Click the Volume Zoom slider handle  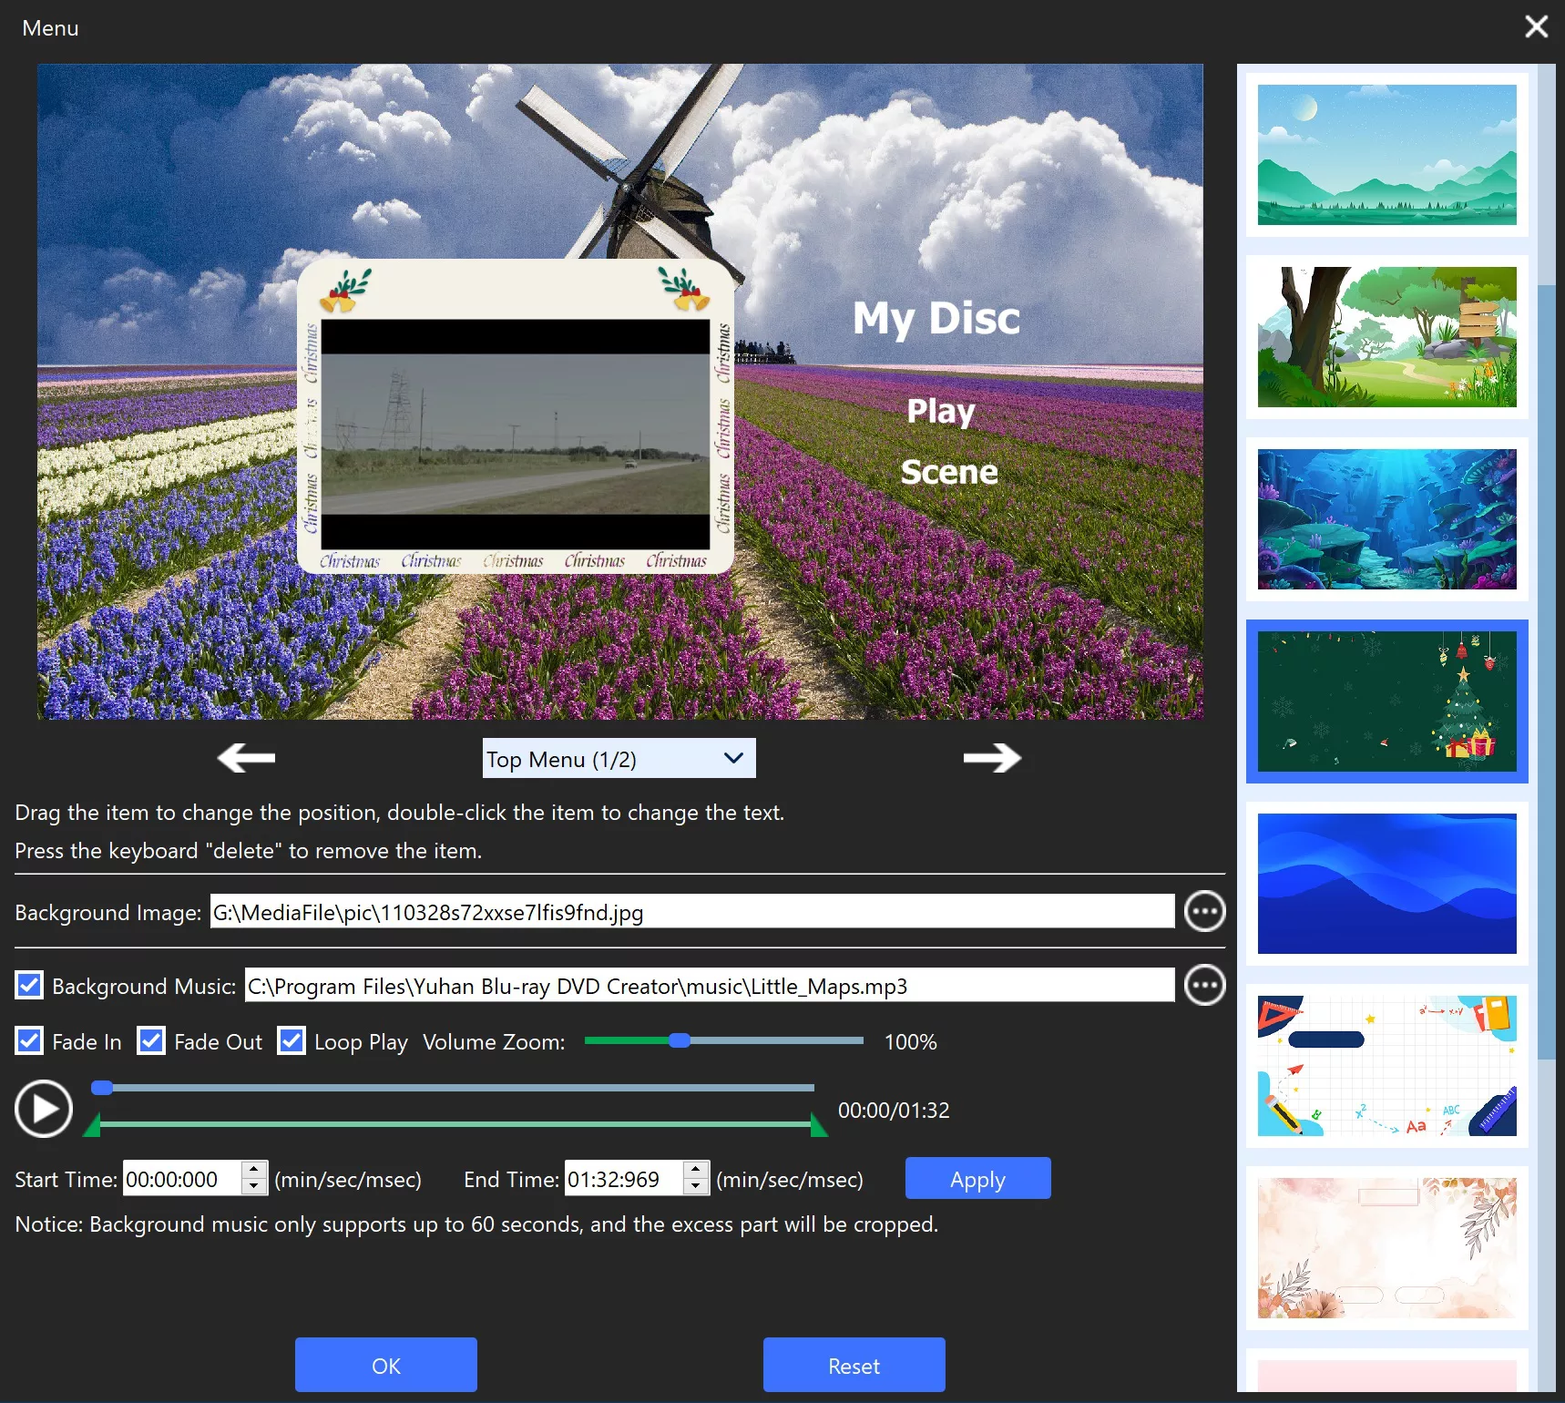(x=680, y=1040)
